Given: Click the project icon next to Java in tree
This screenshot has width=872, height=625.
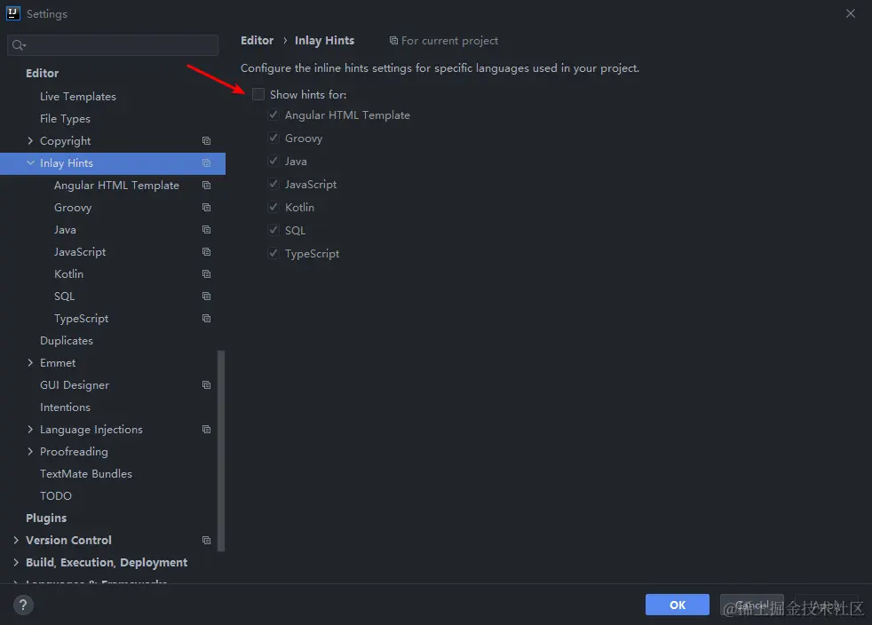Looking at the screenshot, I should pos(206,230).
